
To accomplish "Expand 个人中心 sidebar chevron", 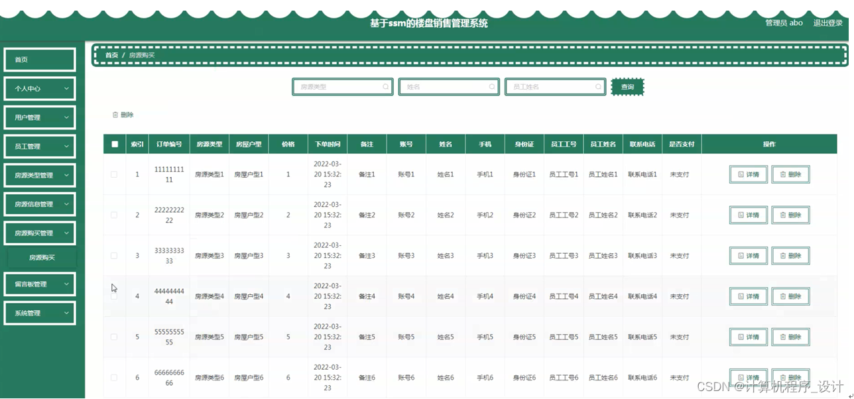I will [66, 88].
